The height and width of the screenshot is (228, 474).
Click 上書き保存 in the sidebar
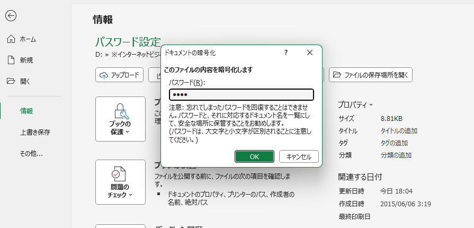click(x=35, y=132)
